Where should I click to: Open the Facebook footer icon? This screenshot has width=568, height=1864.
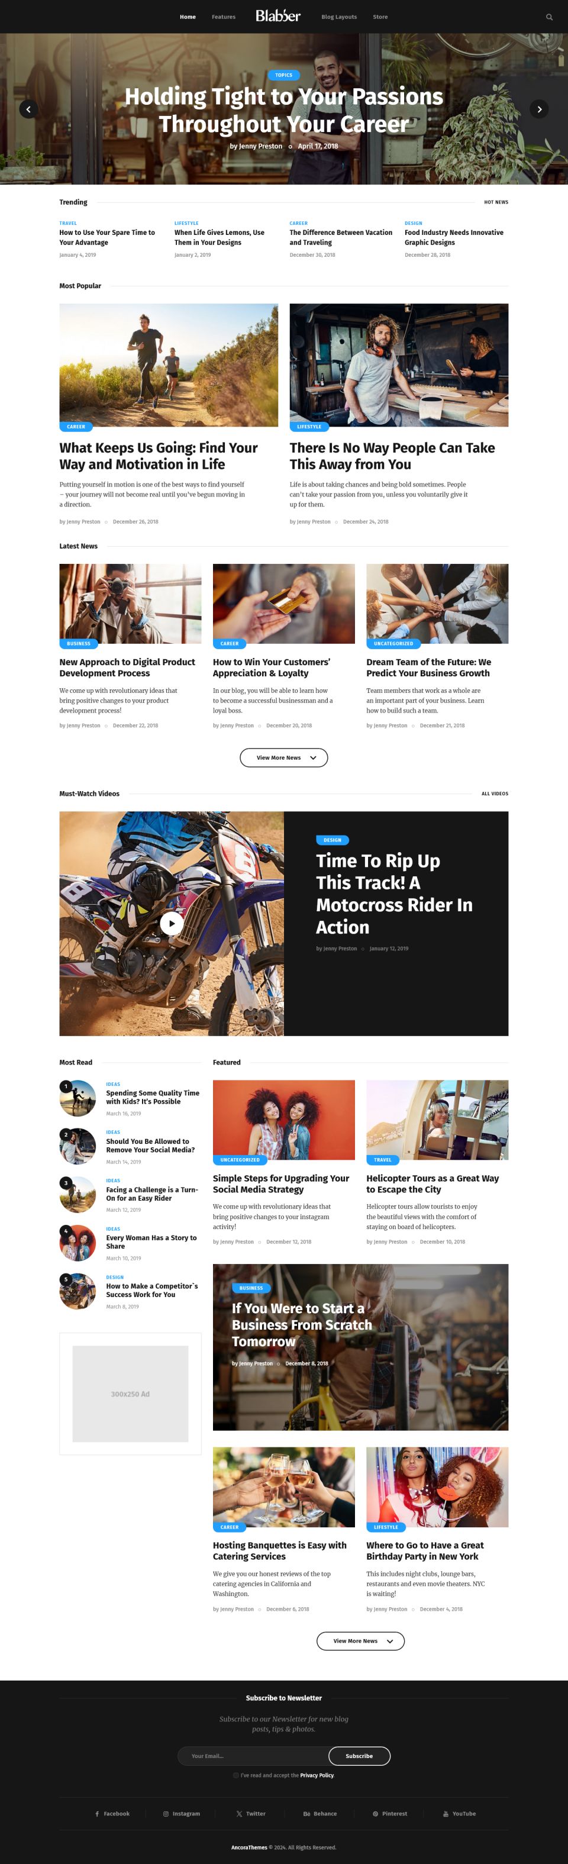pyautogui.click(x=97, y=1813)
